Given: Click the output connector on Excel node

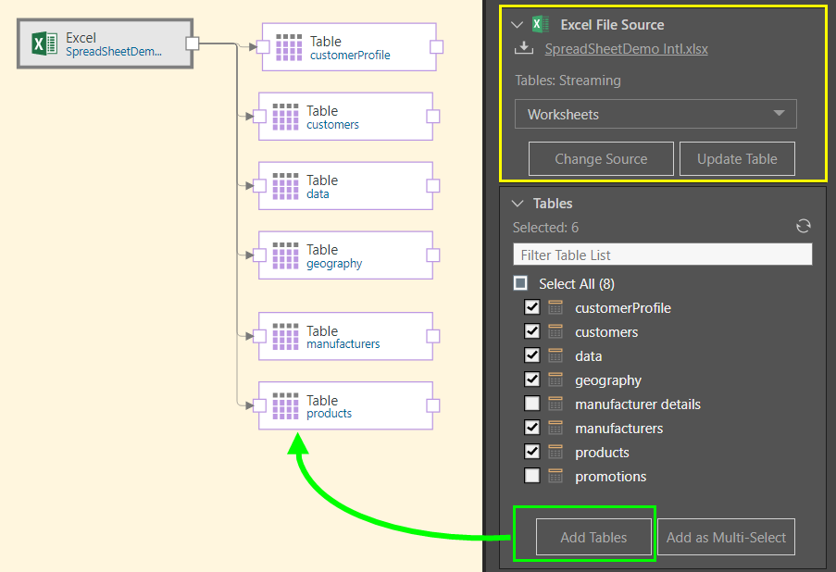Looking at the screenshot, I should coord(193,44).
